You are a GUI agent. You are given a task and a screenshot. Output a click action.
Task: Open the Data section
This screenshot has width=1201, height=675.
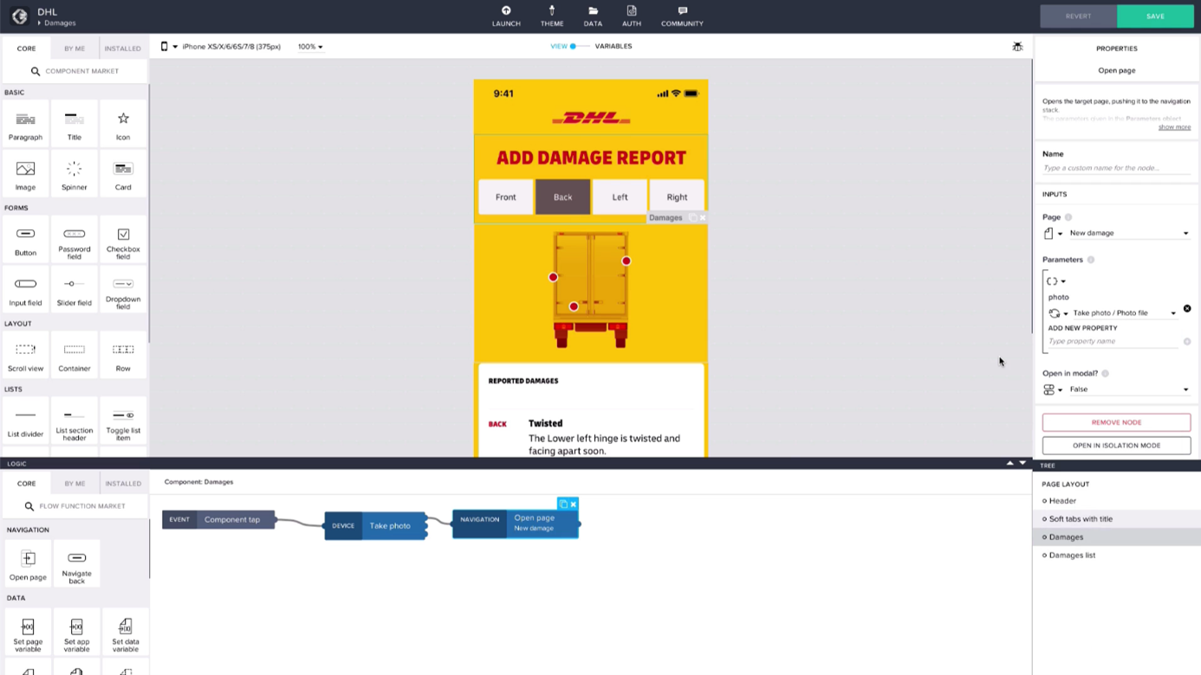click(593, 16)
